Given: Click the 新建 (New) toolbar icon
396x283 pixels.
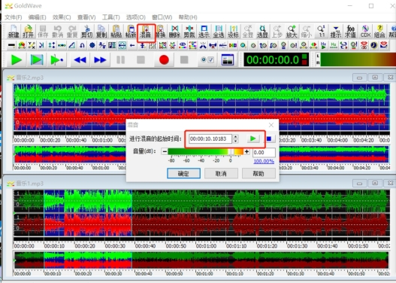Looking at the screenshot, I should tap(14, 32).
